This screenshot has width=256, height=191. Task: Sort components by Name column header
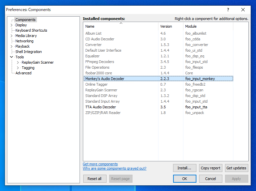point(121,26)
